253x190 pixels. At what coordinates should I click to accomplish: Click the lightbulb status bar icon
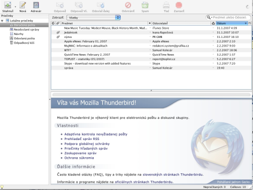(2, 187)
